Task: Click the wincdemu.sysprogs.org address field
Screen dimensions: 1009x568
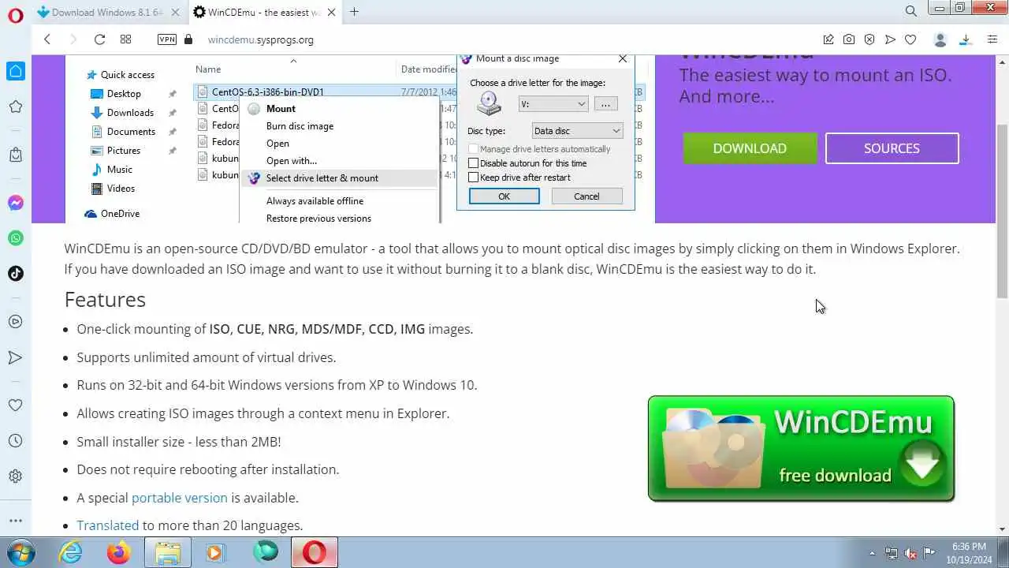Action: pos(261,39)
